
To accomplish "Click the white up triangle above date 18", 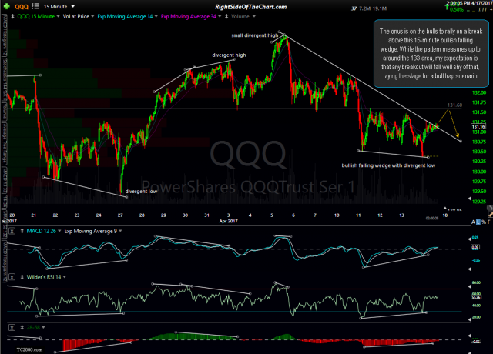I will [445, 209].
